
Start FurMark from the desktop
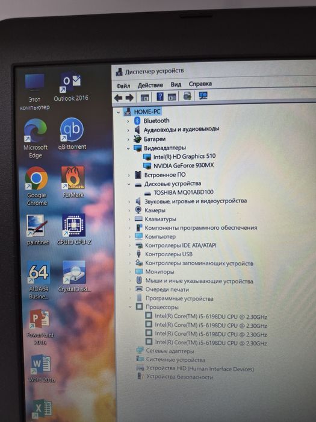coord(73,181)
